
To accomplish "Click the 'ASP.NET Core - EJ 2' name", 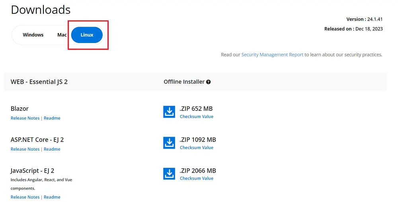I will click(x=37, y=140).
